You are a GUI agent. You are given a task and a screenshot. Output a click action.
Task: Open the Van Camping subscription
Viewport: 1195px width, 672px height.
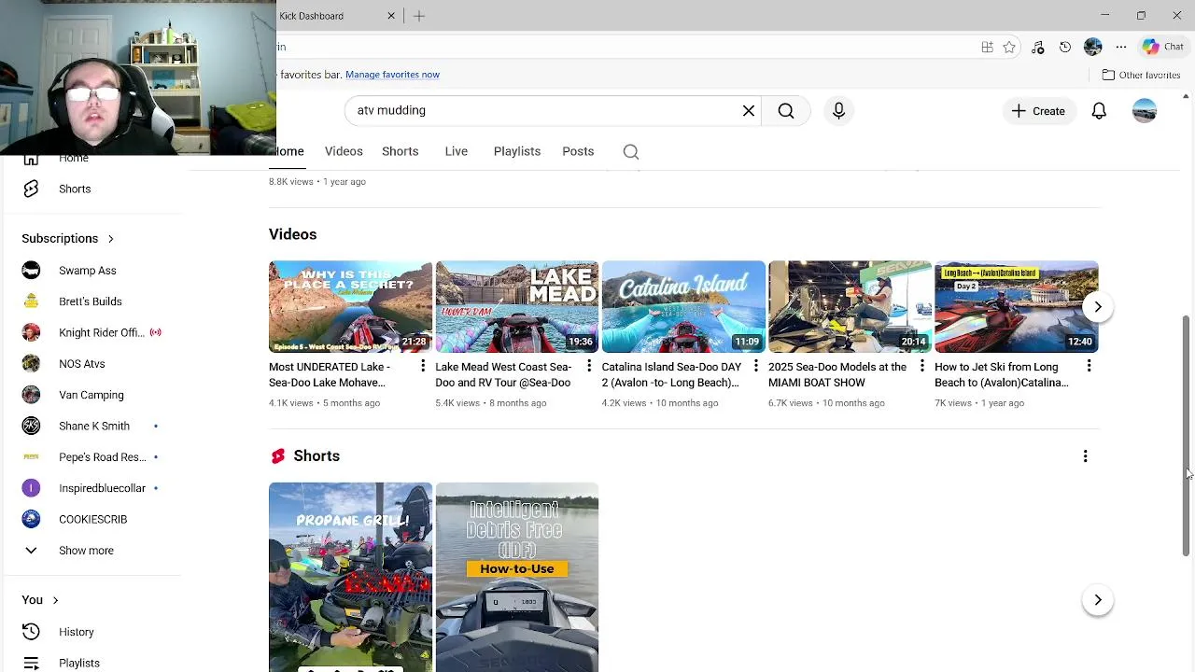pyautogui.click(x=91, y=395)
